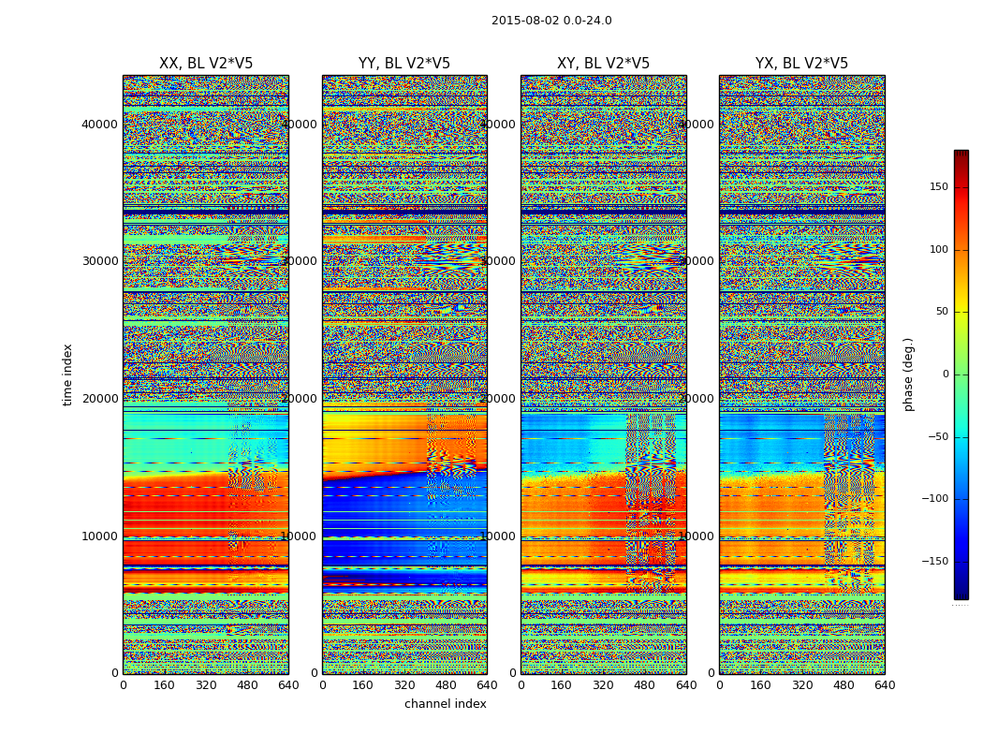Image resolution: width=983 pixels, height=749 pixels.
Task: Click y-axis tick '30000' of XX panel
Action: [99, 260]
